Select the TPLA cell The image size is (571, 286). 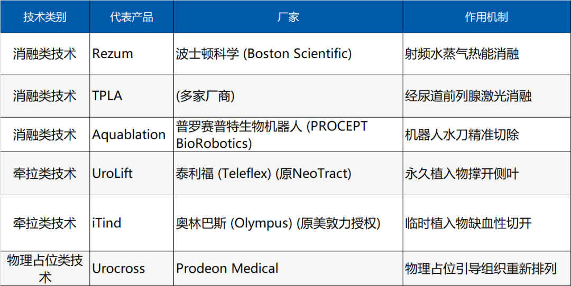(x=132, y=96)
